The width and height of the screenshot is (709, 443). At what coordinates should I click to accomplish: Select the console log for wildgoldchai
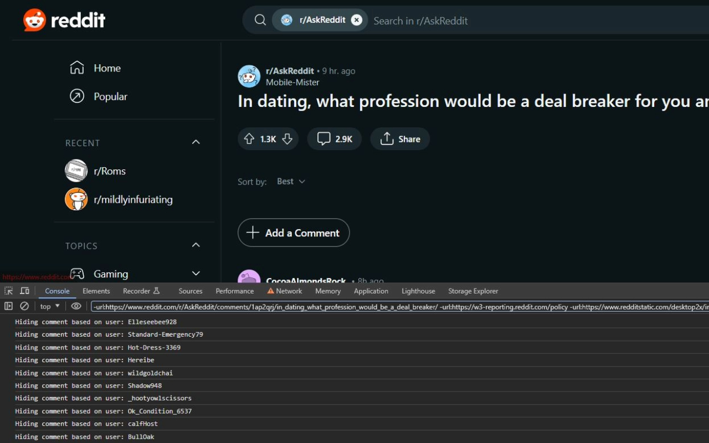[x=354, y=373]
